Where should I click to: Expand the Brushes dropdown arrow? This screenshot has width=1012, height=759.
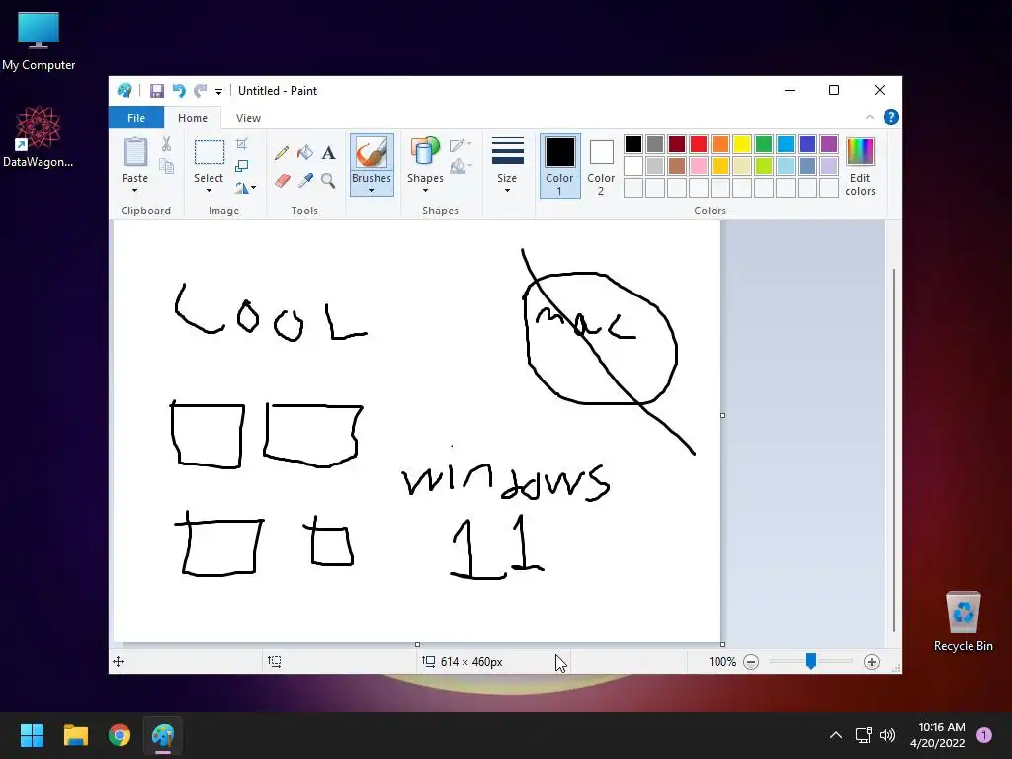372,191
